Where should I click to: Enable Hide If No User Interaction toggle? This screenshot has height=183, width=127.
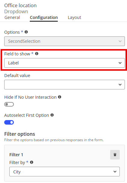pos(9,104)
